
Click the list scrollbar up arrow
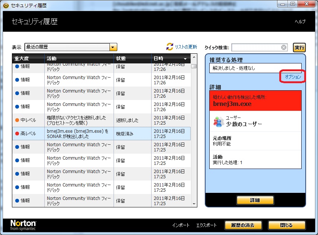194,57
